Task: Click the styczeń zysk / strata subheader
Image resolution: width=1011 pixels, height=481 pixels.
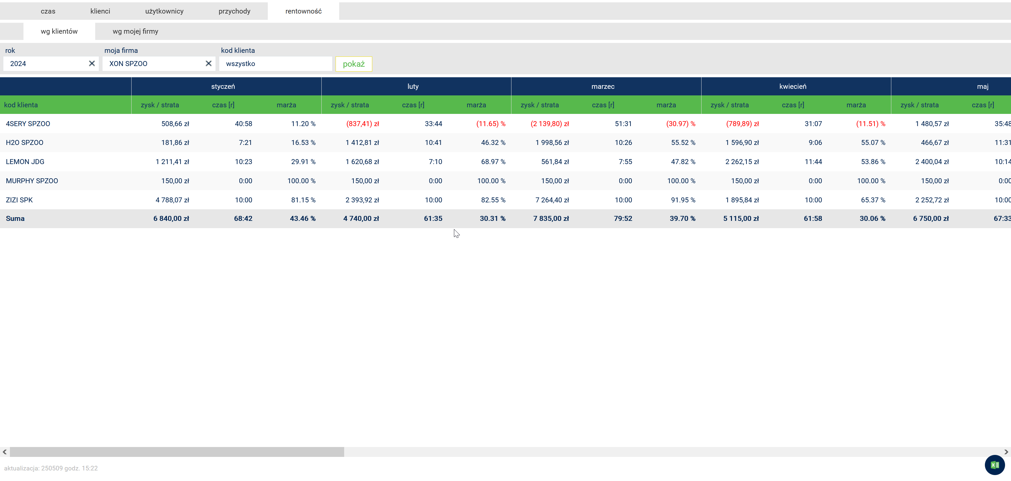Action: click(160, 105)
